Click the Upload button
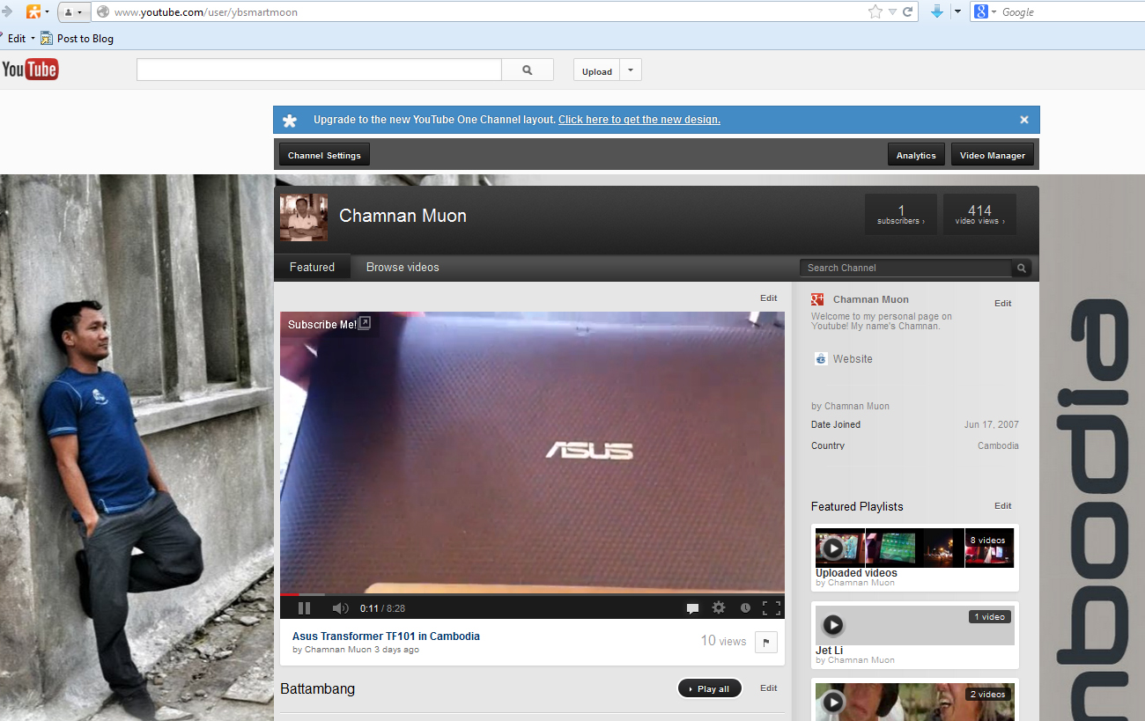Screen dimensions: 1145x721 (x=596, y=71)
